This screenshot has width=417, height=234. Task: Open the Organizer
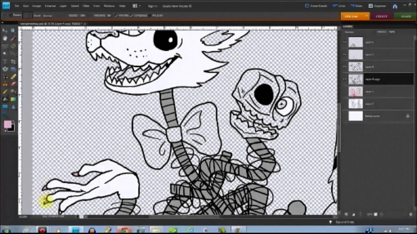pos(377,6)
